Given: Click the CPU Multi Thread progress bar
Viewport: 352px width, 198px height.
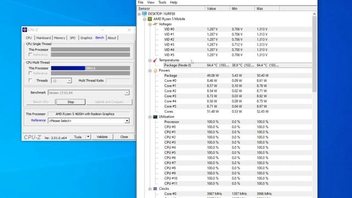Looking at the screenshot, I should 90,68.
